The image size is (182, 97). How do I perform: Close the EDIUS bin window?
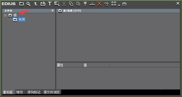[x=178, y=3]
